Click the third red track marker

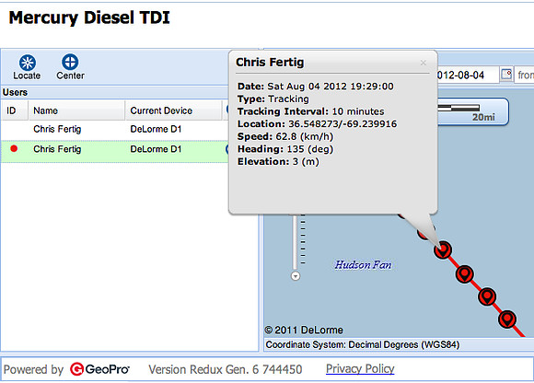tap(487, 296)
